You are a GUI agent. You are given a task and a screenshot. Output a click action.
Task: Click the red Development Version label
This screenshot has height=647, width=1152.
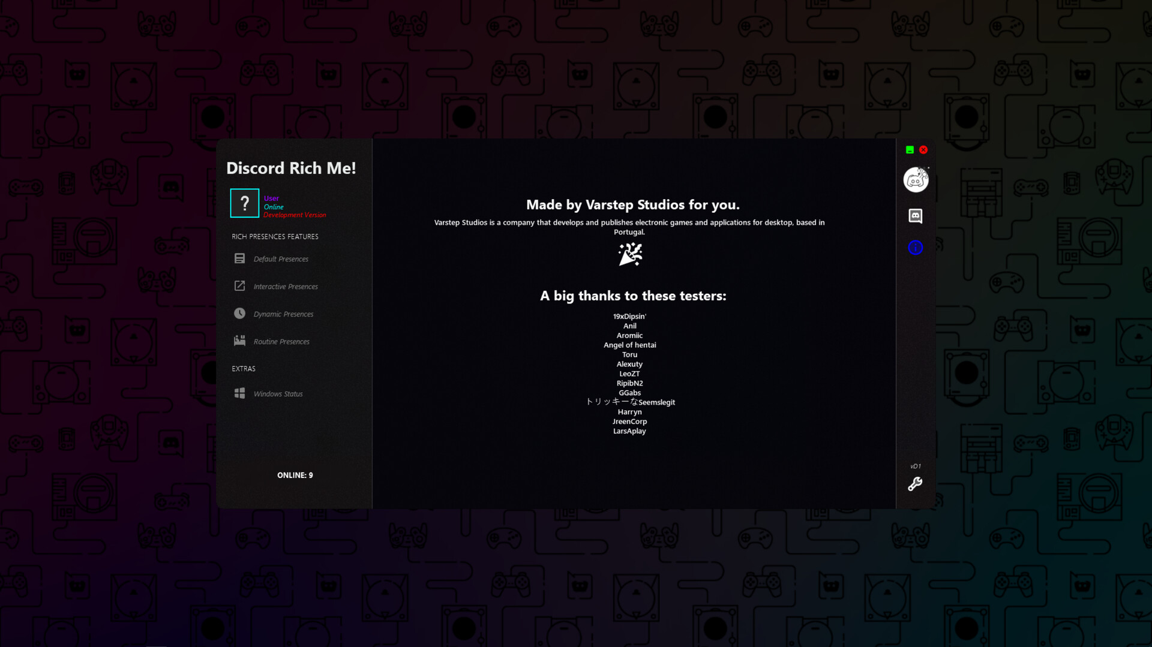coord(295,215)
